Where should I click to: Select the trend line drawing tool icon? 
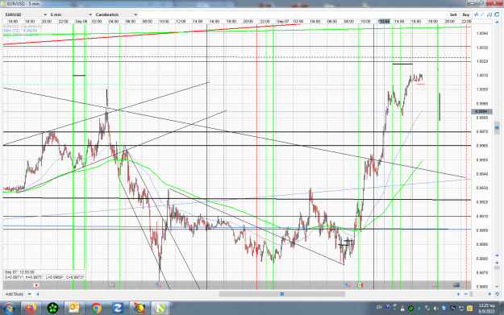tap(482, 15)
